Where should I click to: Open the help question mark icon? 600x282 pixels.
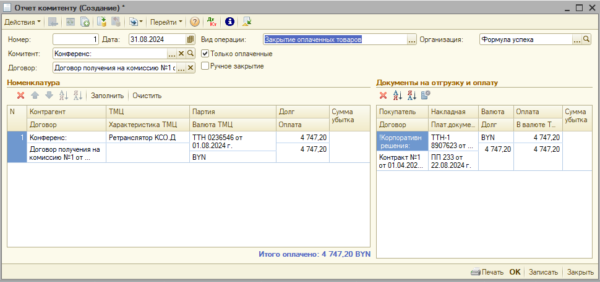coord(194,22)
